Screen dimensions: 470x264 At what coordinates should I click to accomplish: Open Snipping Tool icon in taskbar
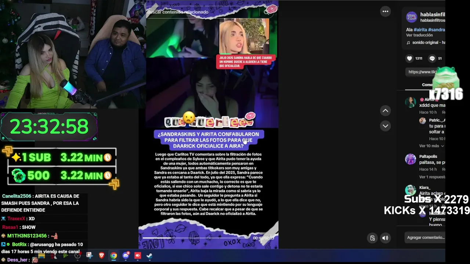click(89, 256)
